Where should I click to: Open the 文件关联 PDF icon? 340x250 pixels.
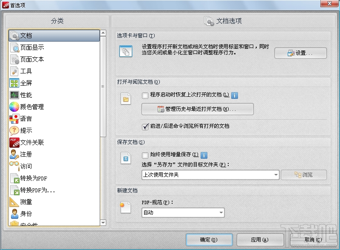(x=14, y=142)
